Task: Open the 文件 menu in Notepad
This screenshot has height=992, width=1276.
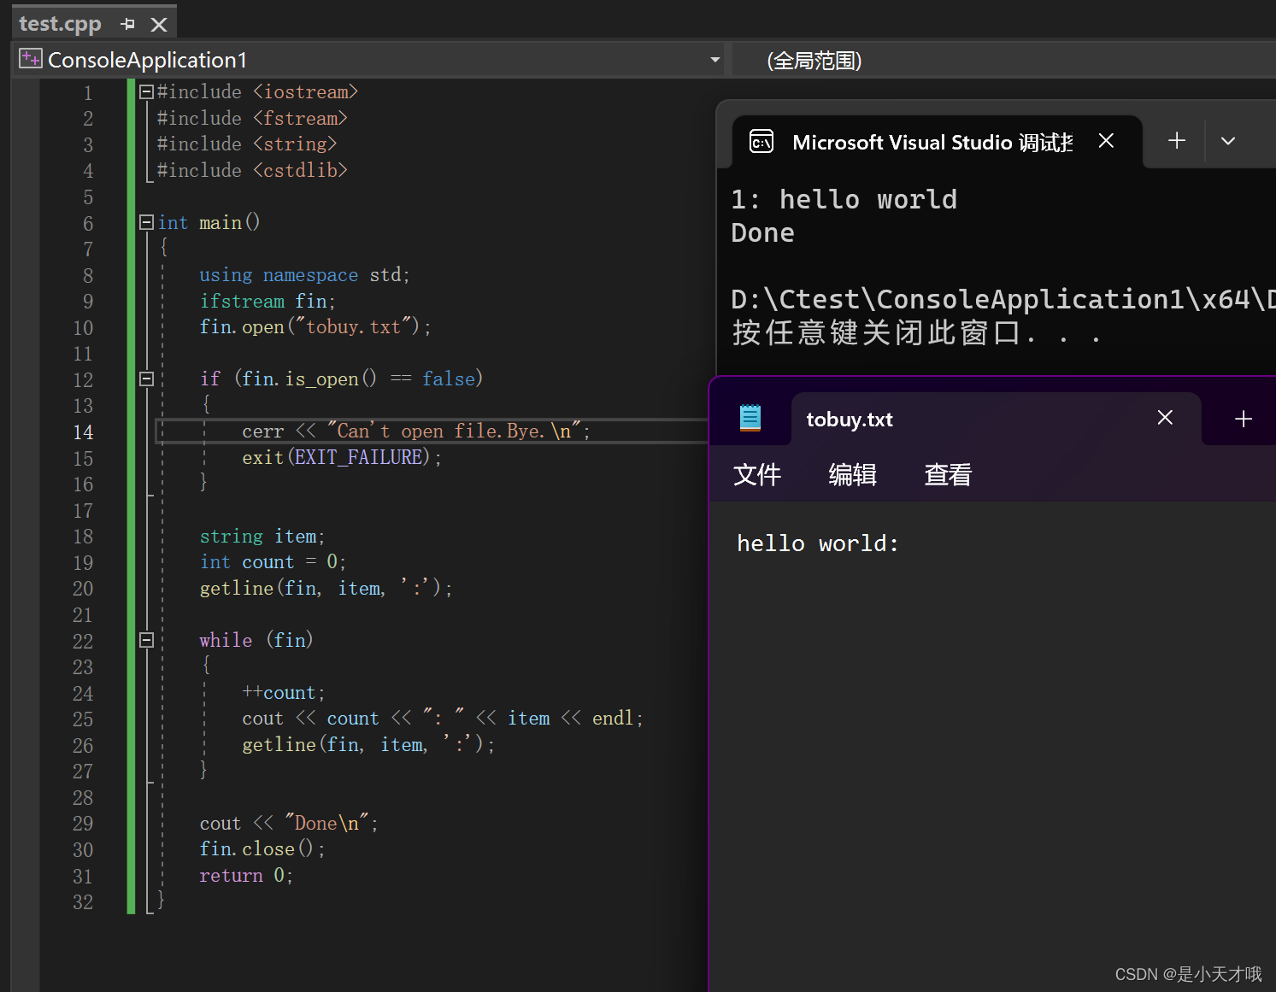Action: (x=756, y=474)
